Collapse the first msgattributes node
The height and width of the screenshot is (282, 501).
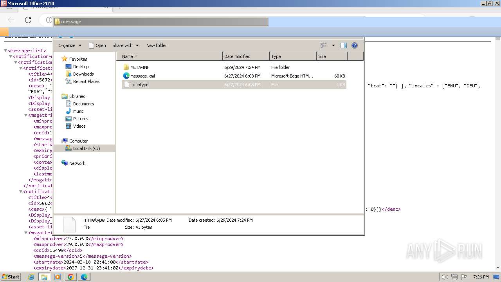(x=26, y=115)
